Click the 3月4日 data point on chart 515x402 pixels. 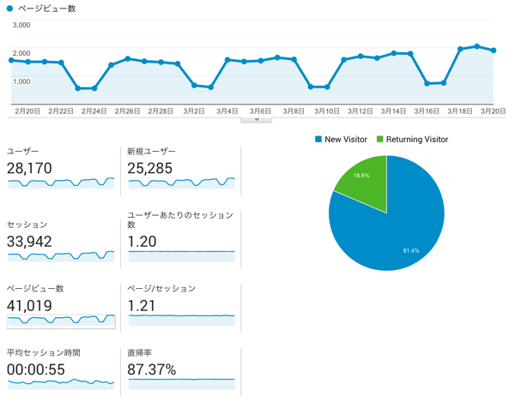click(x=227, y=60)
